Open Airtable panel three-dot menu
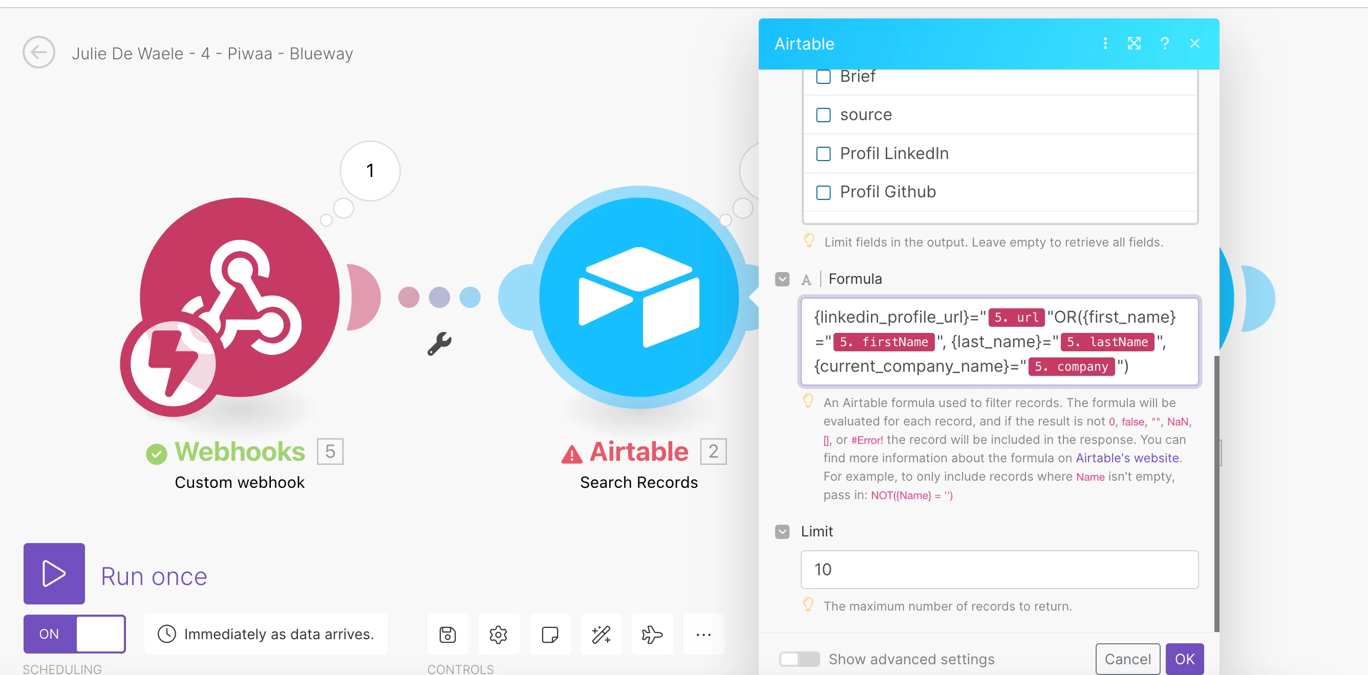Image resolution: width=1368 pixels, height=675 pixels. coord(1105,43)
